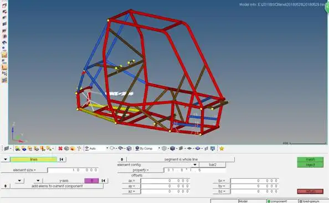Click 'Model' in the status bar

pyautogui.click(x=243, y=201)
